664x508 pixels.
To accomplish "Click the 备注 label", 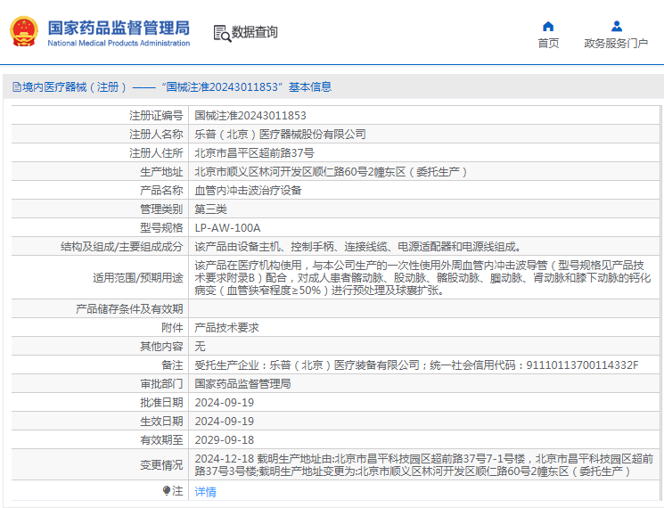I will (172, 365).
